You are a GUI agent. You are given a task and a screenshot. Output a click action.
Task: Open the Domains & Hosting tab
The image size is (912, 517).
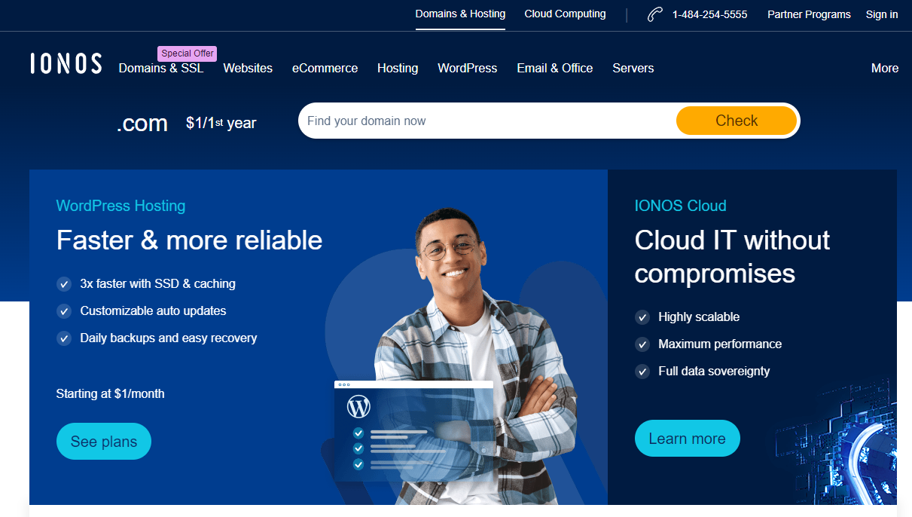point(460,14)
